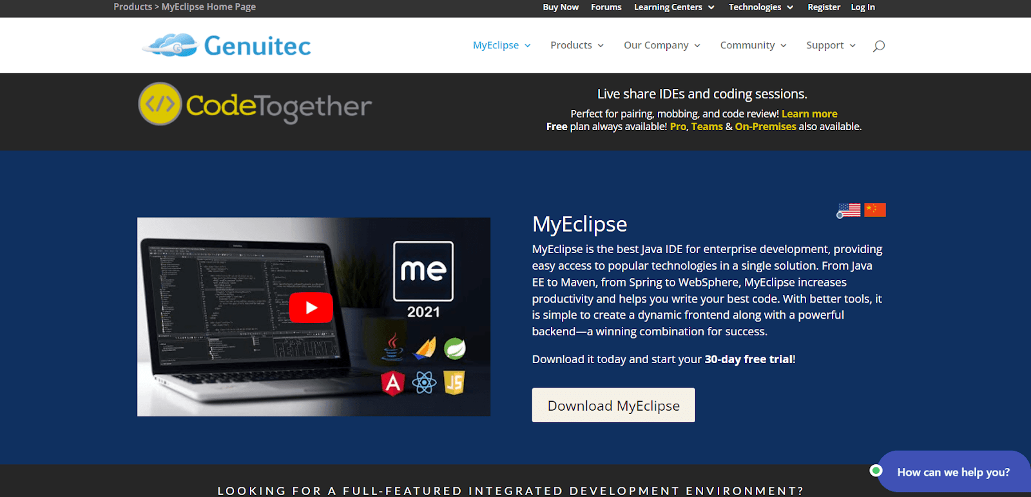Screen dimensions: 1031x497
Task: Click the Genuitec cloud logo
Action: point(170,45)
